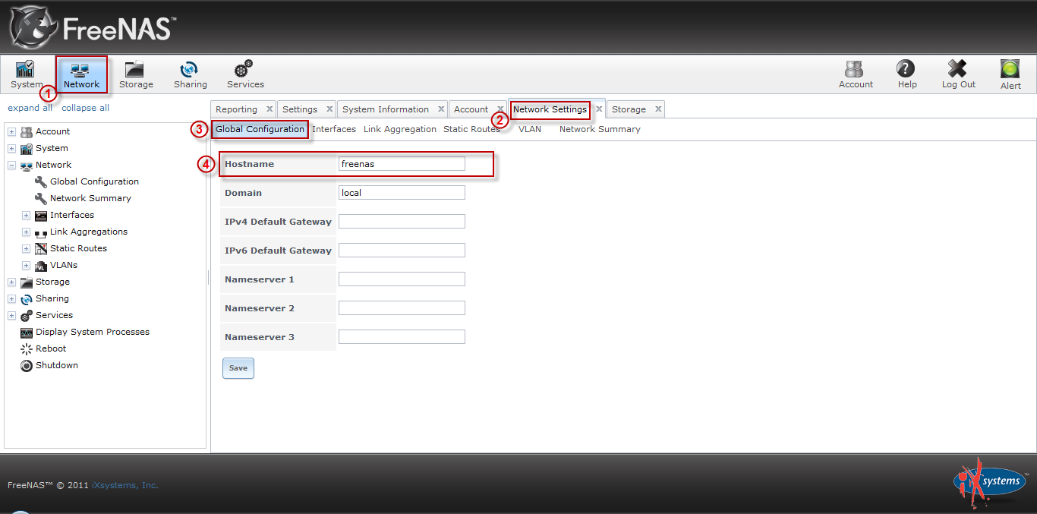This screenshot has height=514, width=1037.
Task: Click the Global Configuration wrench icon
Action: [41, 181]
